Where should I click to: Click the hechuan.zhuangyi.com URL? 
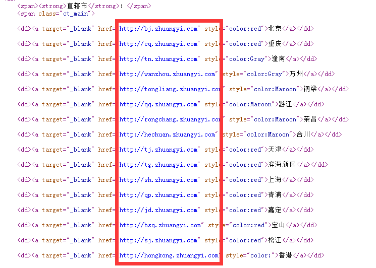(x=168, y=135)
